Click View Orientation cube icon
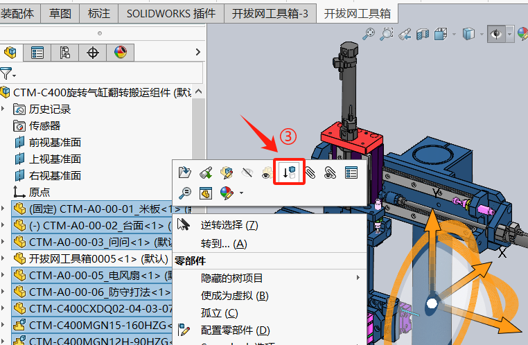The image size is (528, 345). 441,34
